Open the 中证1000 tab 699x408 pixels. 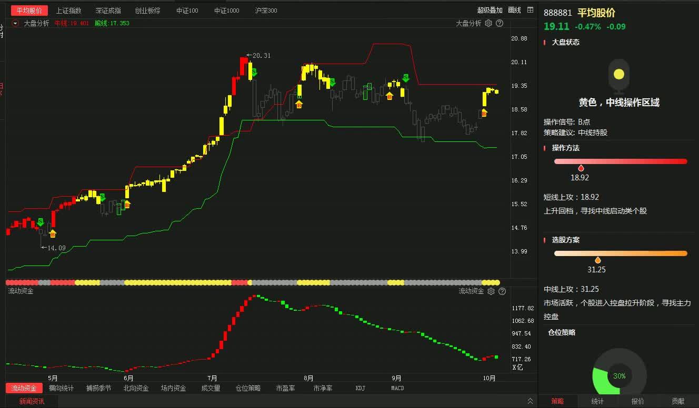click(227, 11)
